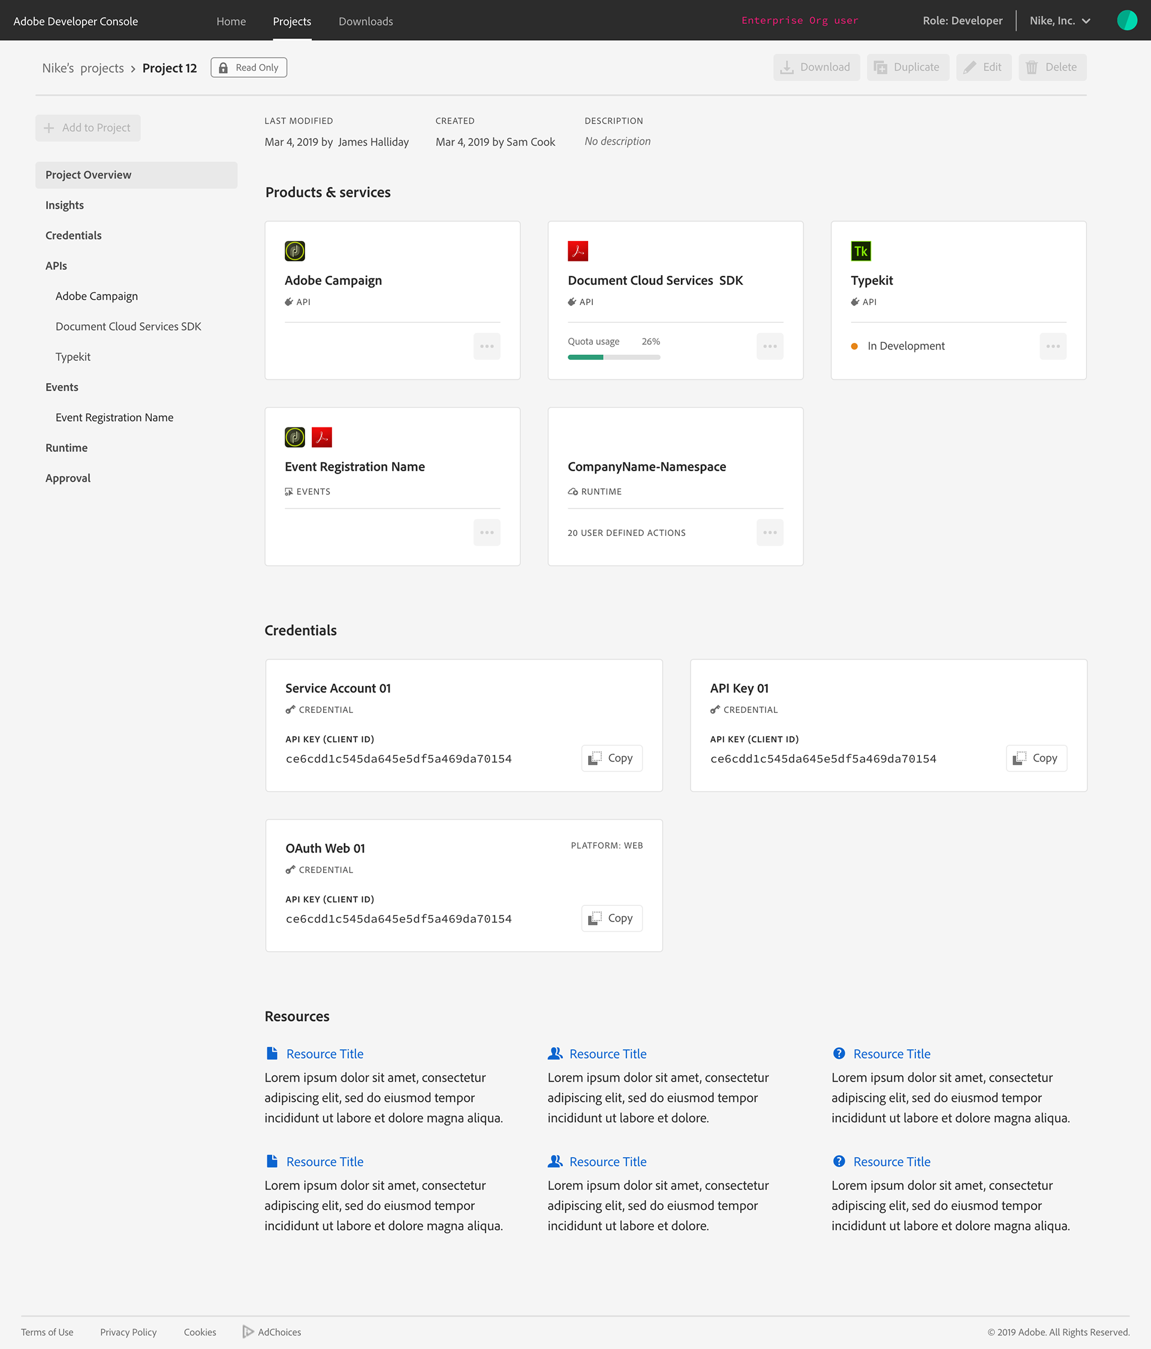Click the runtime cloud icon on CompanyName-Namespace

tap(573, 492)
